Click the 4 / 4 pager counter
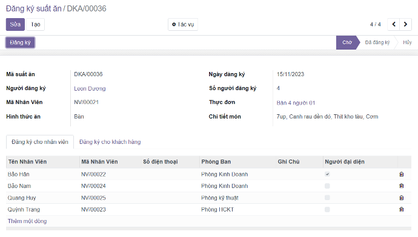Viewport: 418px width, 237px height. click(376, 24)
